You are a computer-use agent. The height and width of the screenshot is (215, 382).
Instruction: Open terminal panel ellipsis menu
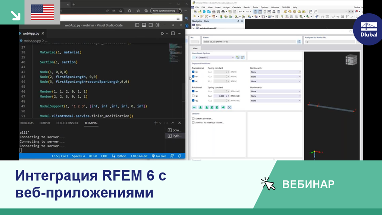pos(166,123)
